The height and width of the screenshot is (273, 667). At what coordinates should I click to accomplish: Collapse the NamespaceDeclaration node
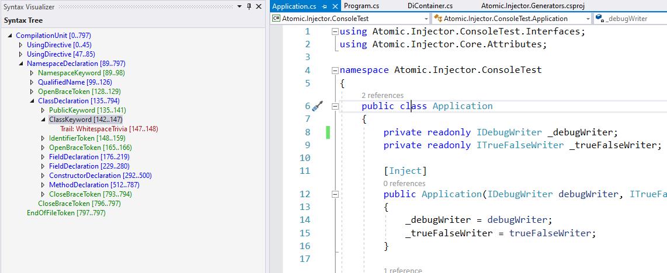tap(21, 64)
